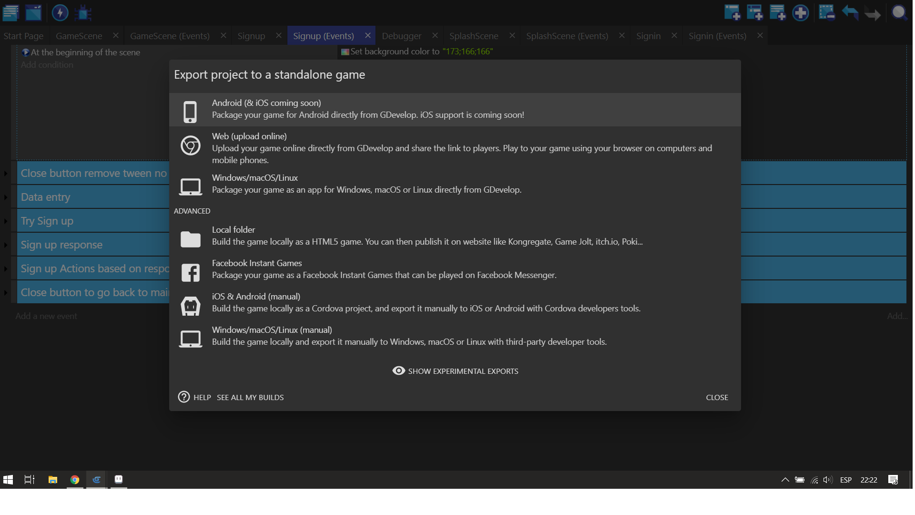Select background color swatch set to 173;166;166
Image resolution: width=915 pixels, height=515 pixels.
[346, 51]
